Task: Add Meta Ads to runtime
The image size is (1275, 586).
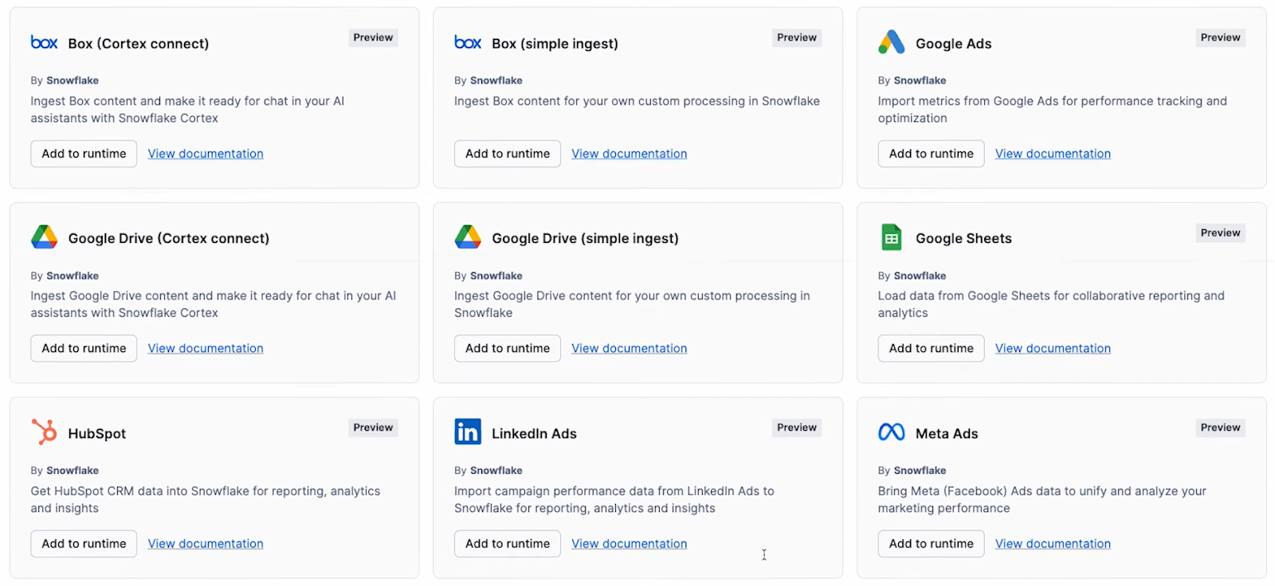Action: pos(931,544)
